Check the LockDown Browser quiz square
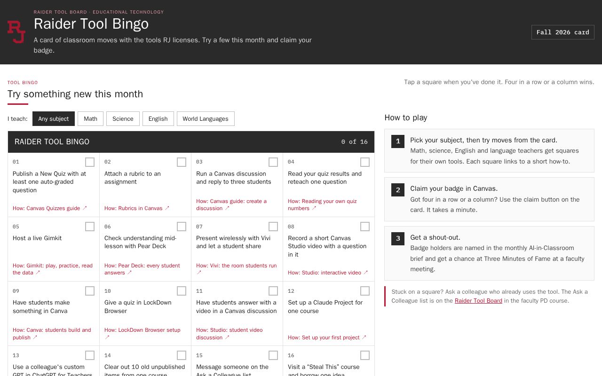Screen dimensions: 602x376 182,291
